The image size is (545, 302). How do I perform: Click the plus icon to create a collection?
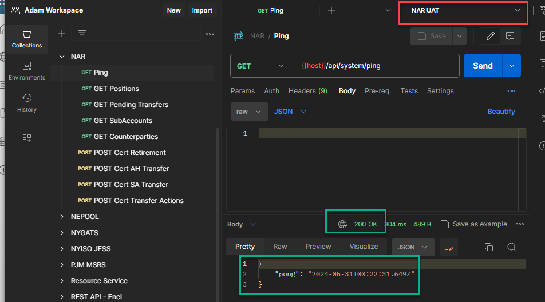pos(62,34)
